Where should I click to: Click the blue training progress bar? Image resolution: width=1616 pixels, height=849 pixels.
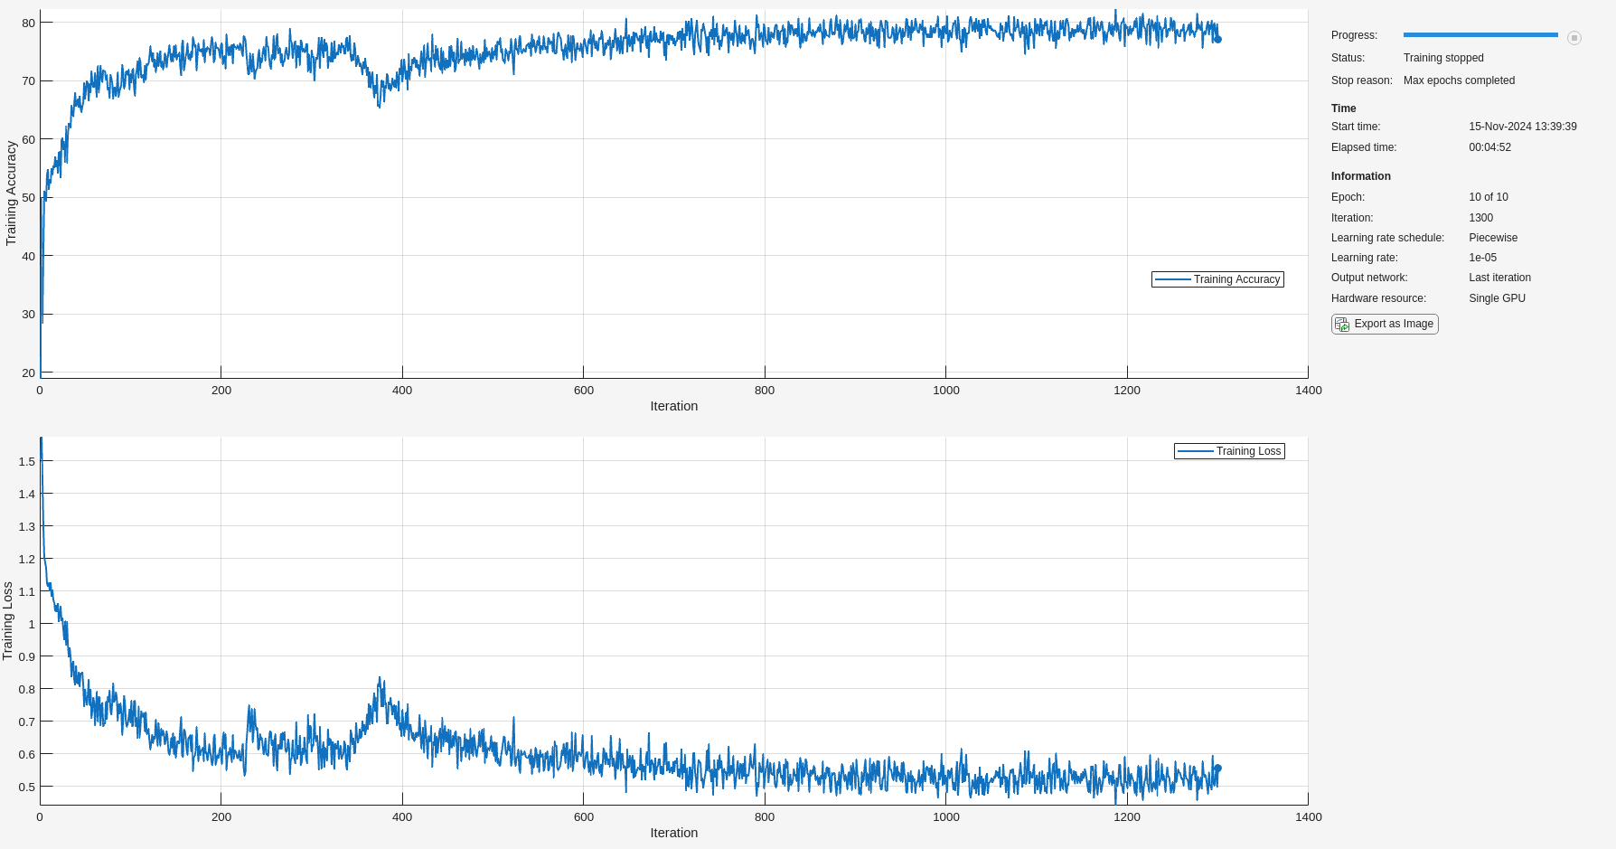(x=1480, y=35)
